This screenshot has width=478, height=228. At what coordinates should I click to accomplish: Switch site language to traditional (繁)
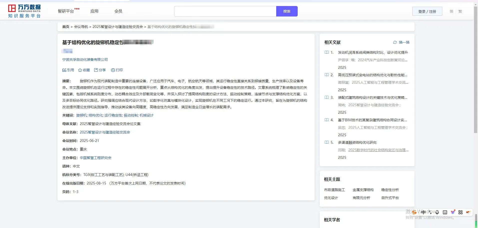click(x=460, y=11)
